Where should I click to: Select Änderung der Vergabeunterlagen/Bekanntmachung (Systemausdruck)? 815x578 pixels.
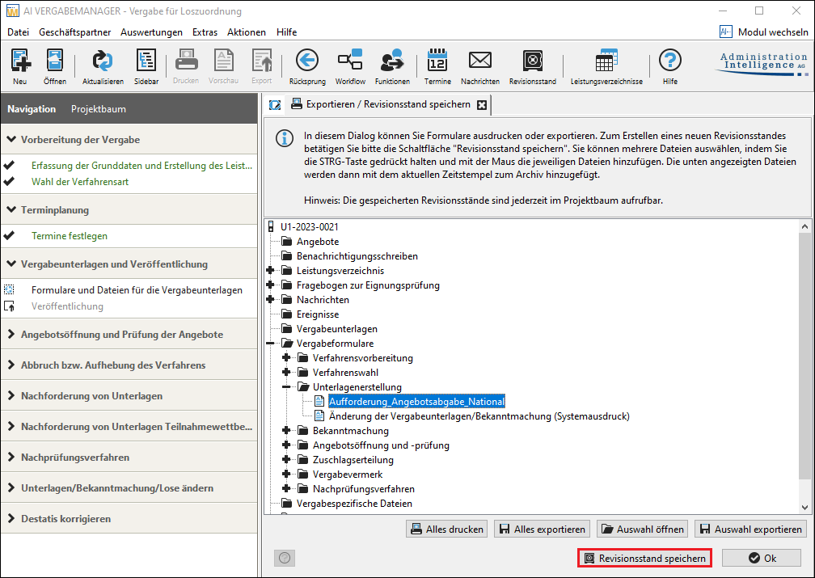[479, 416]
